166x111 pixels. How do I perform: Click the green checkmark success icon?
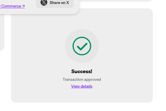[x=82, y=46]
